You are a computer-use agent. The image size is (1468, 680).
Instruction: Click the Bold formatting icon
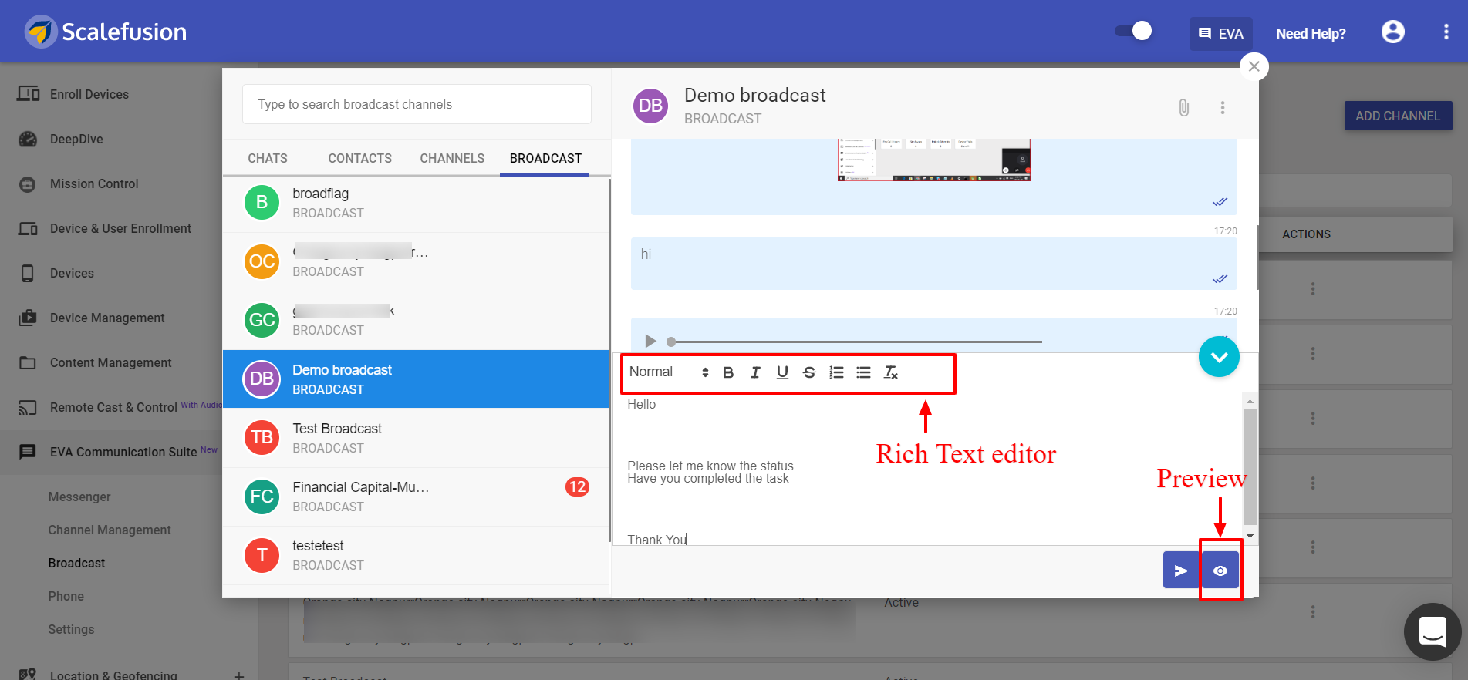coord(728,372)
